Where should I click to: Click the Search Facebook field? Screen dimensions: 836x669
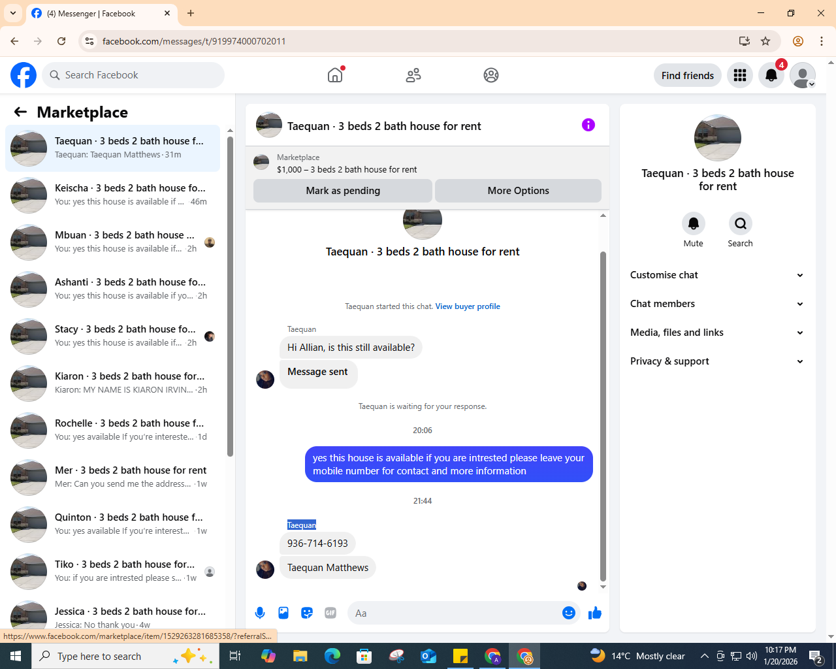133,75
